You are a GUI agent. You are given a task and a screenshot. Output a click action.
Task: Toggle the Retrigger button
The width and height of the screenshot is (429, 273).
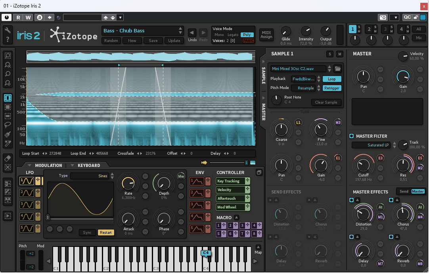(x=332, y=88)
